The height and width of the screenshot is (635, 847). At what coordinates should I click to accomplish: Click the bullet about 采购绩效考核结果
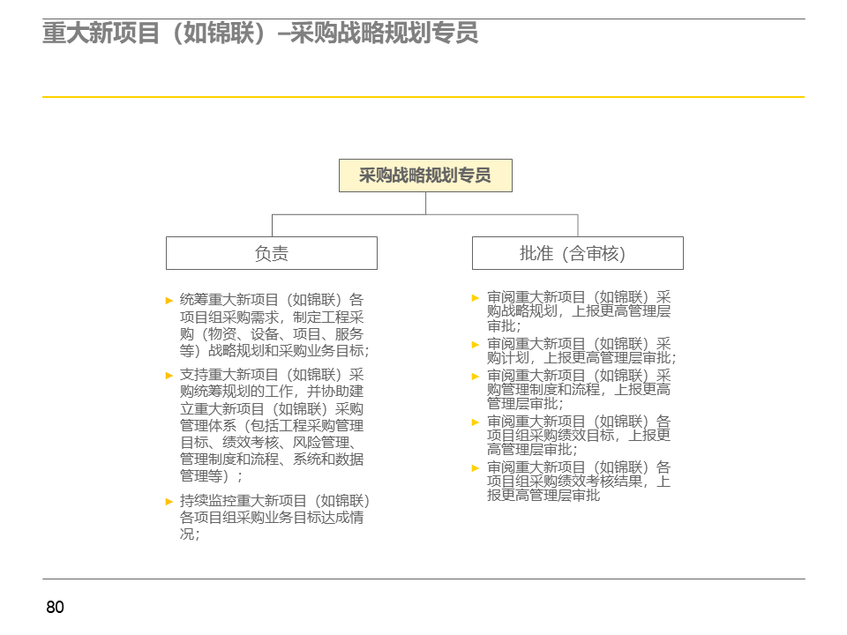pyautogui.click(x=579, y=482)
